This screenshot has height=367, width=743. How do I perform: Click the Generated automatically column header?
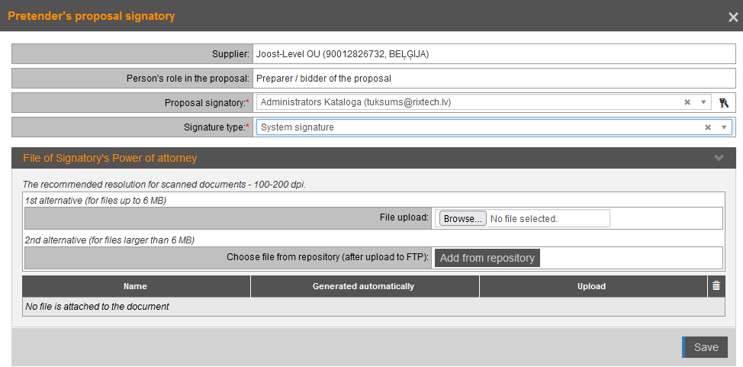(x=363, y=286)
